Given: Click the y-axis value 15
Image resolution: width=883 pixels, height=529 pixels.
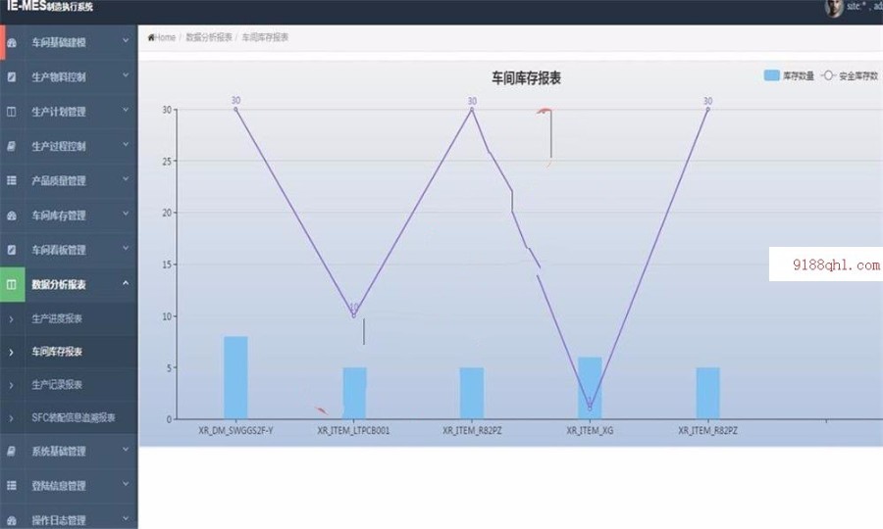Looking at the screenshot, I should pos(167,264).
